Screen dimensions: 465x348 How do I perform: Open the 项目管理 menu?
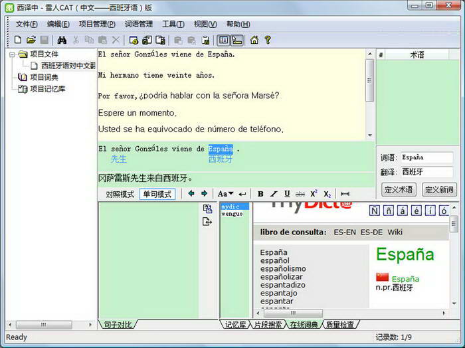(97, 24)
